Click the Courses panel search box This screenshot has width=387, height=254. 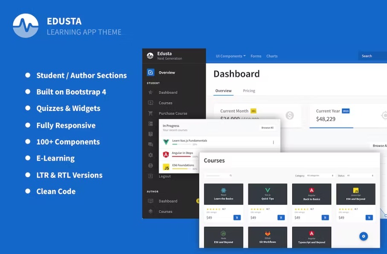click(x=219, y=176)
